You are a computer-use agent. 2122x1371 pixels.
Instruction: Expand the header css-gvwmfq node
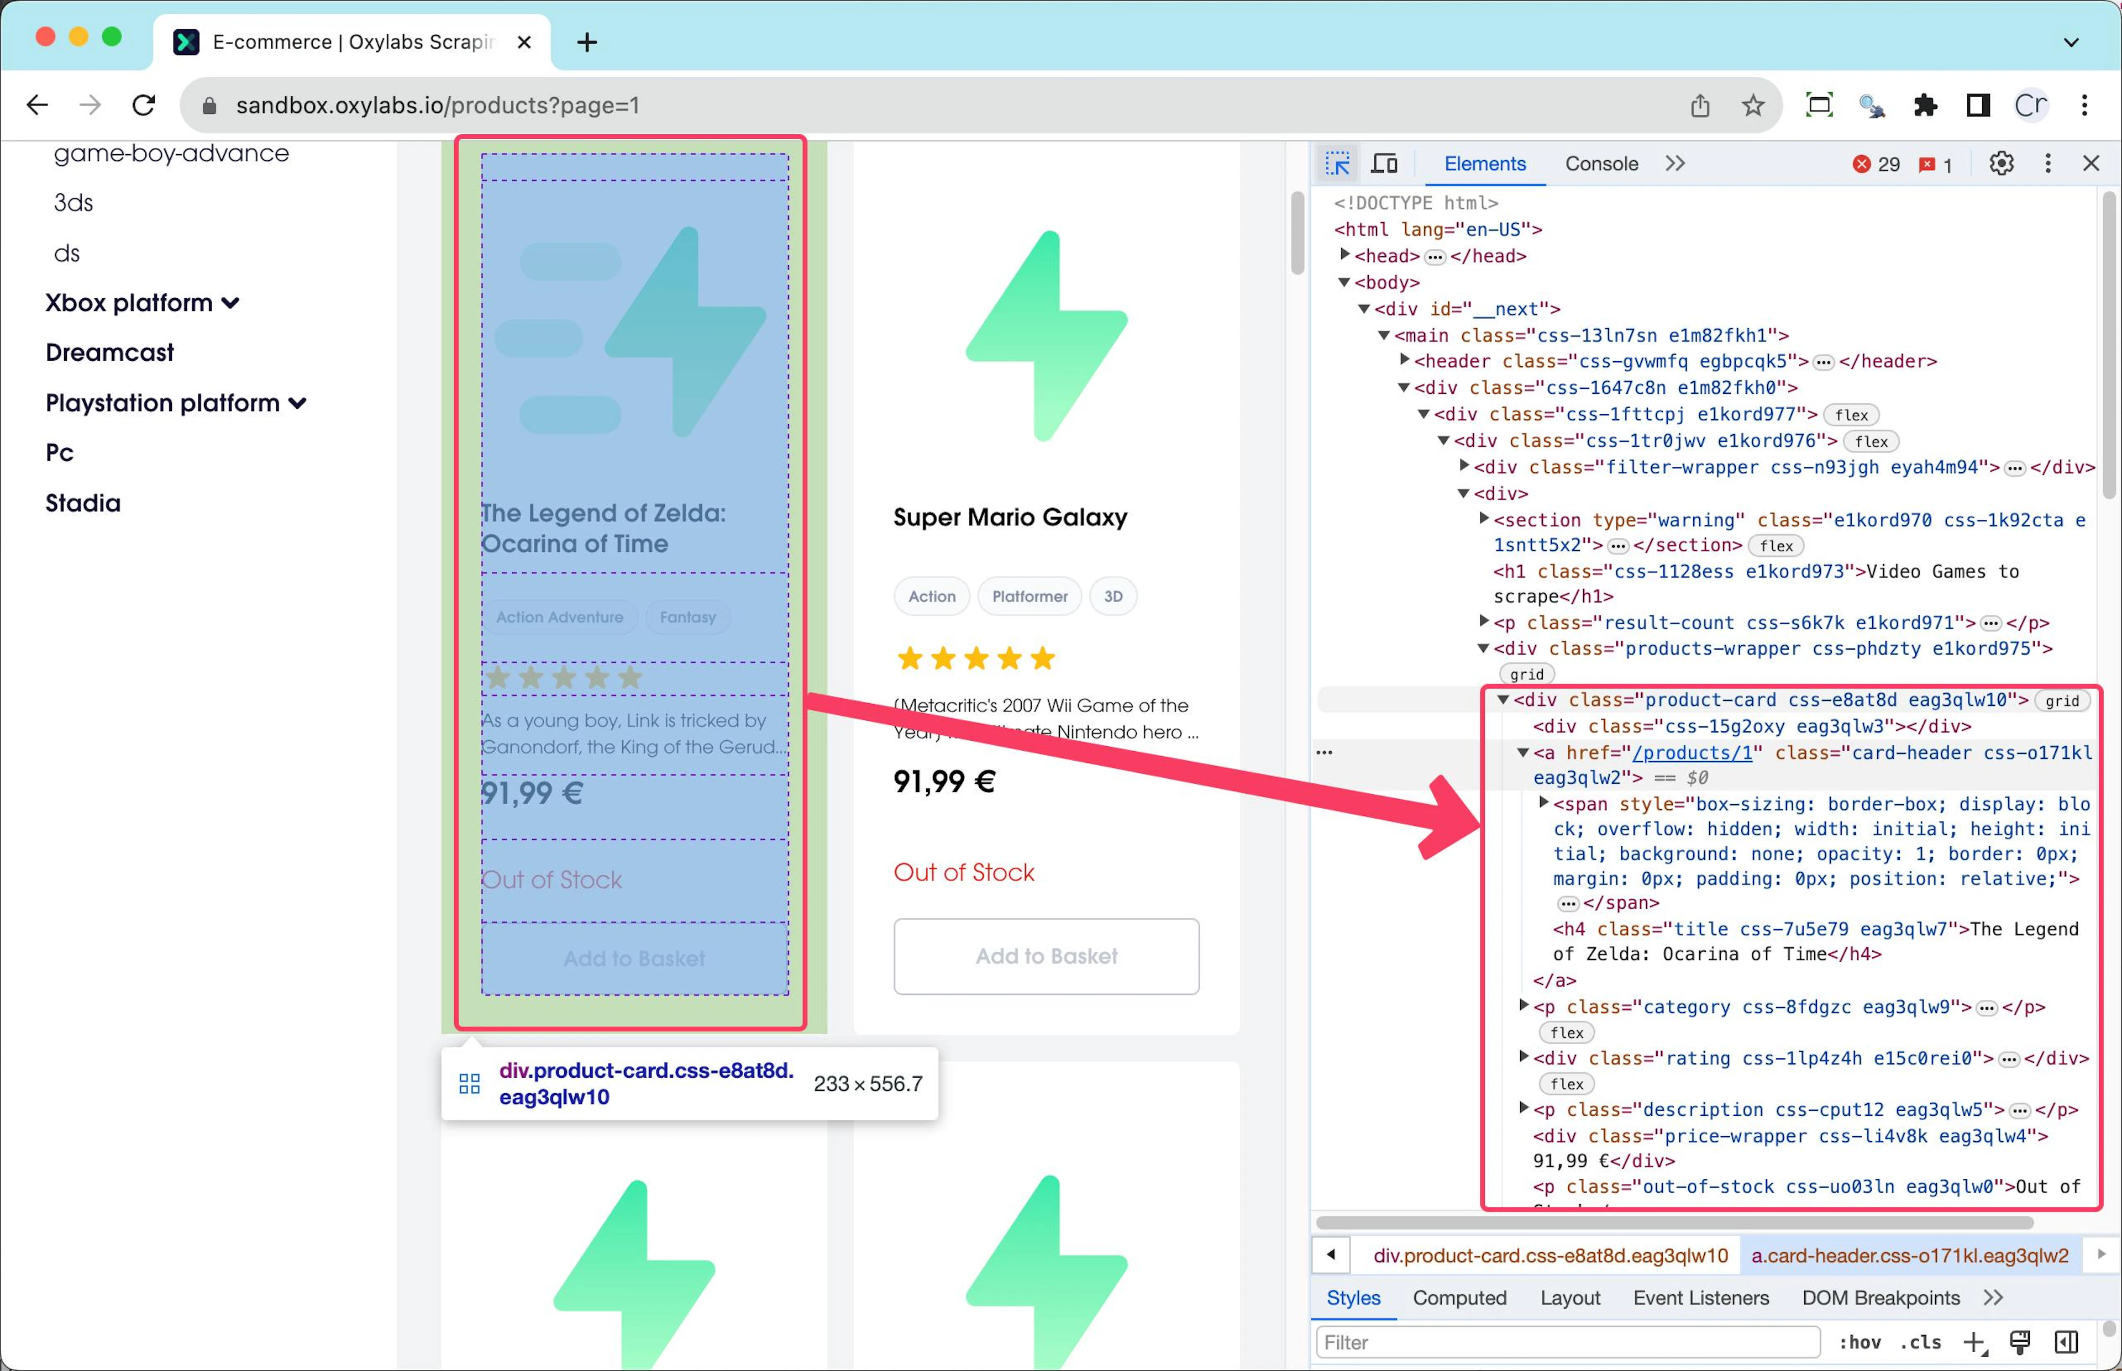click(1404, 361)
